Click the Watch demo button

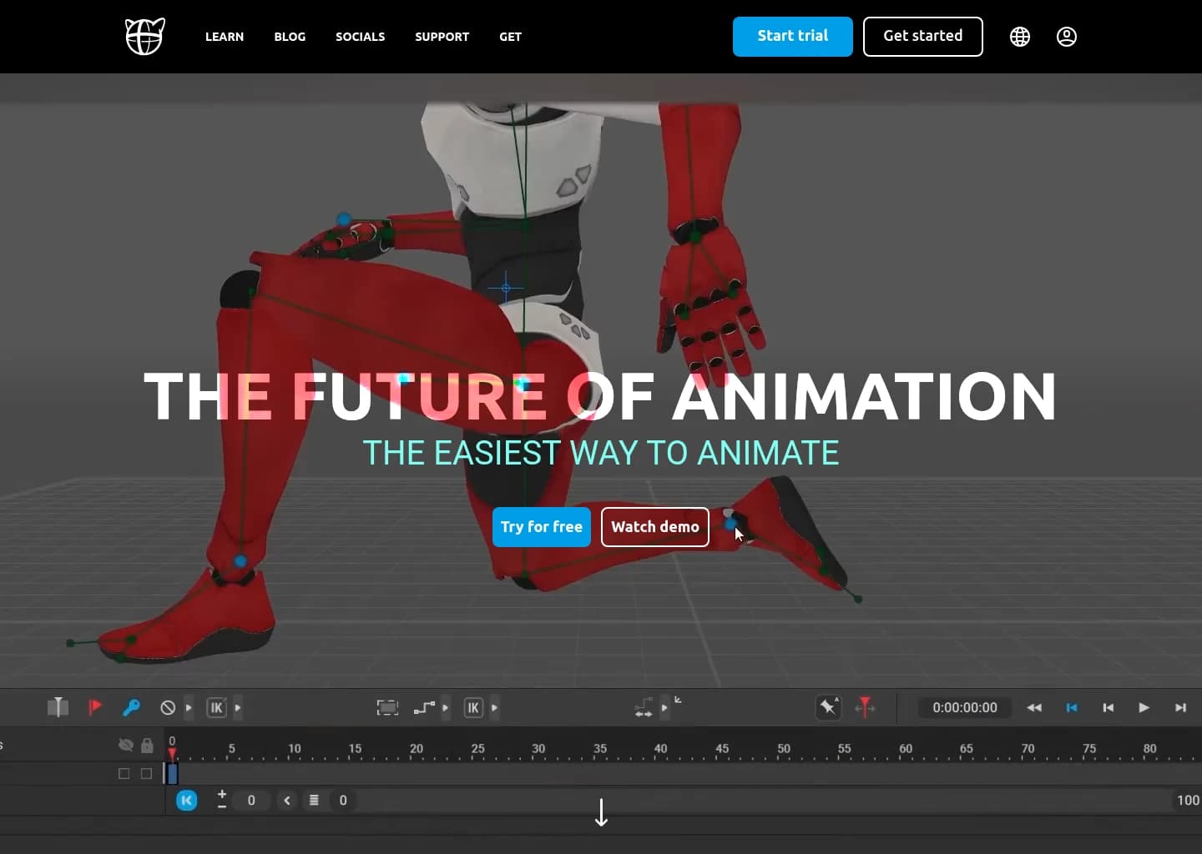coord(655,527)
